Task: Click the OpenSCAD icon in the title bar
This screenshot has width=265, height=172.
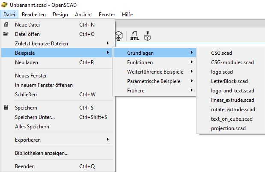Action: 5,5
